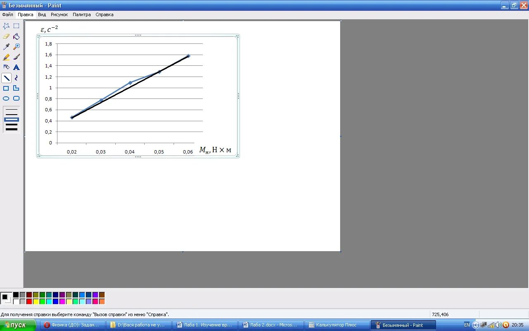Select the Rounded Rectangle tool
Screen dimensions: 529x331
click(x=17, y=98)
